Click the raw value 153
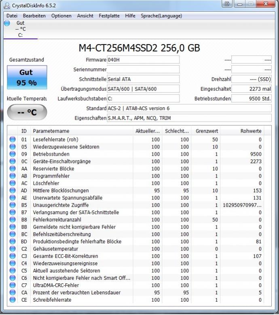The width and height of the screenshot is (279, 315). click(257, 191)
